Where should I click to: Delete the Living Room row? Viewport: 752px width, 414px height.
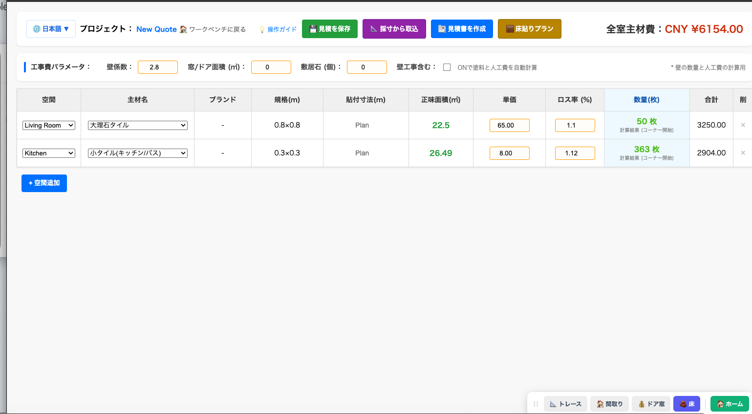[743, 125]
